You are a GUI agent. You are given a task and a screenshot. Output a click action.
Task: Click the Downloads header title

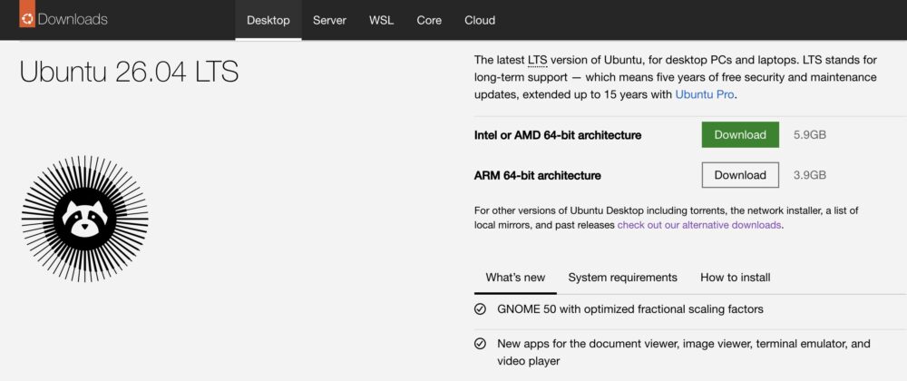coord(73,19)
